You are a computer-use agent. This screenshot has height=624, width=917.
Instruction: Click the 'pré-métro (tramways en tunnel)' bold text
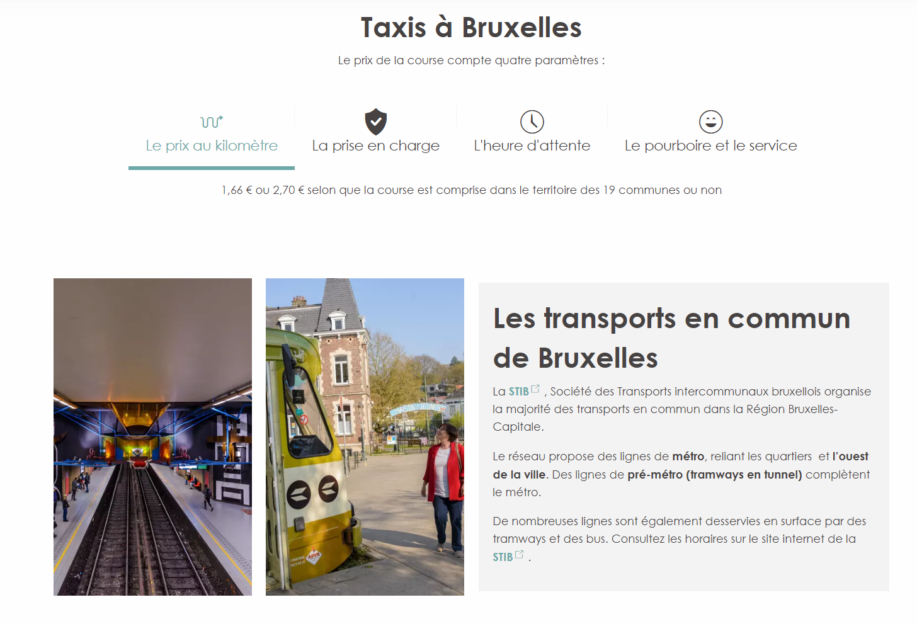coord(715,475)
